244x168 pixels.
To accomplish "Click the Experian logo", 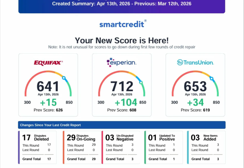I will pyautogui.click(x=122, y=63).
